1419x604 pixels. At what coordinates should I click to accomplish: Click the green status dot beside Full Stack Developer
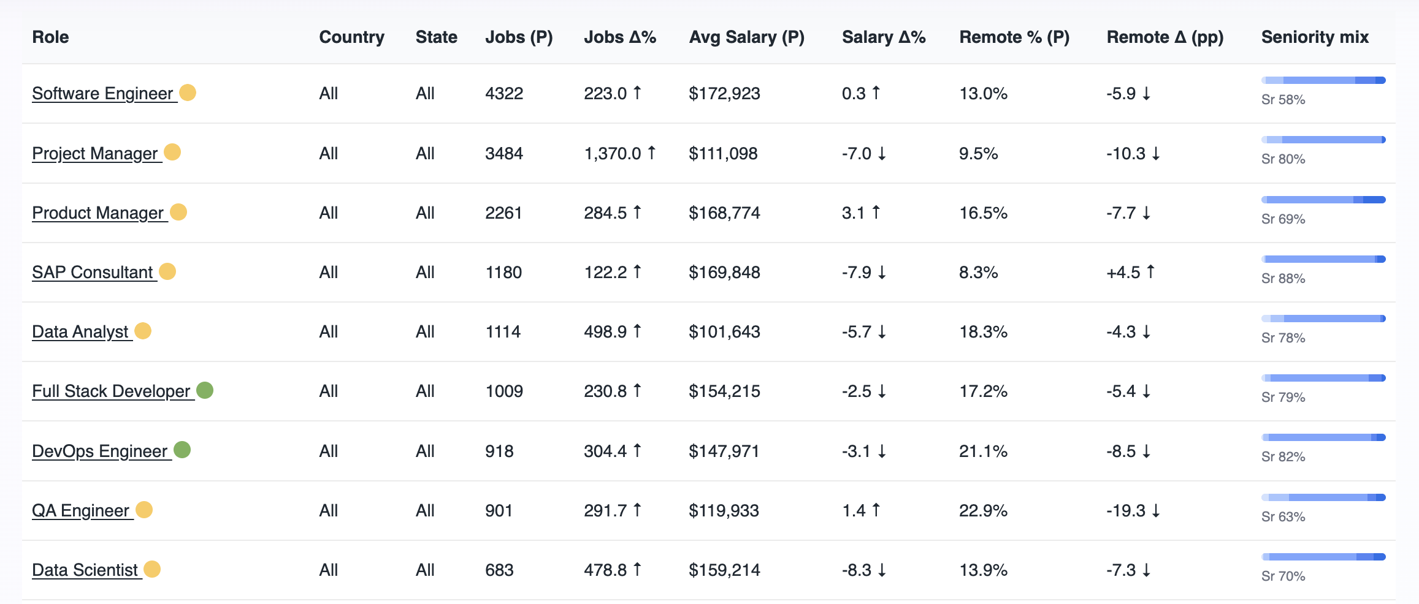(204, 390)
